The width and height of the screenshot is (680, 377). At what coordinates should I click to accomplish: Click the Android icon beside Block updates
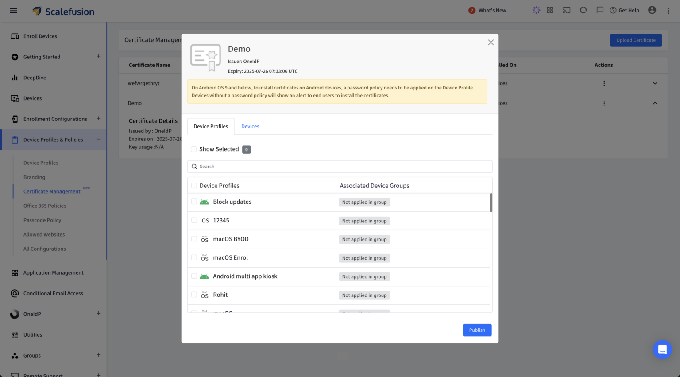(x=204, y=202)
